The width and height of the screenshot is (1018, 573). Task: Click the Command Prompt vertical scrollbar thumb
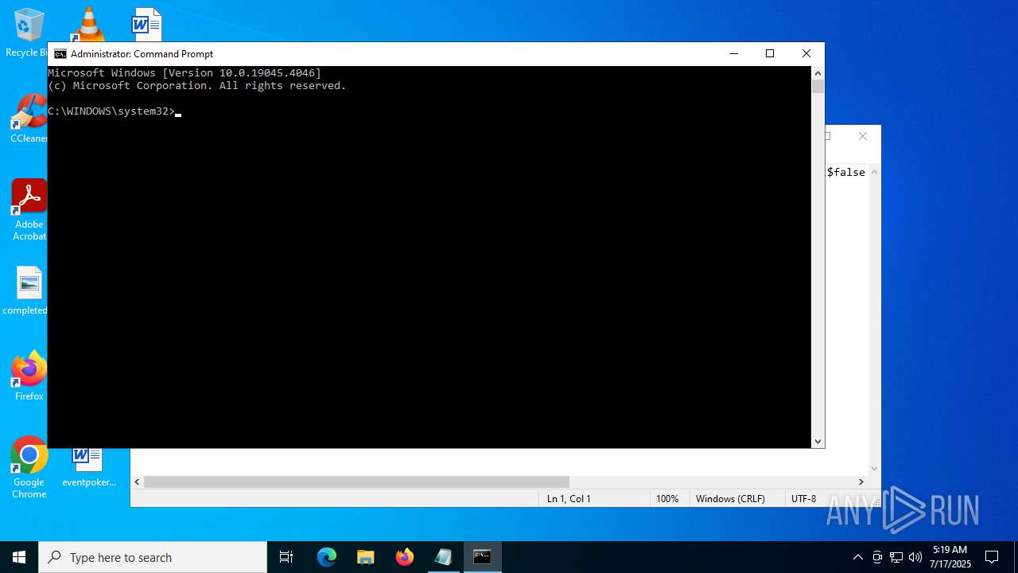(x=818, y=86)
